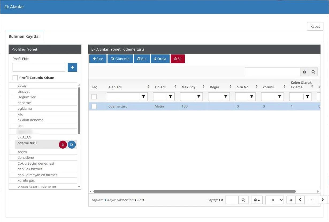
Task: Sort by Alan Adı column
Action: pos(148,87)
